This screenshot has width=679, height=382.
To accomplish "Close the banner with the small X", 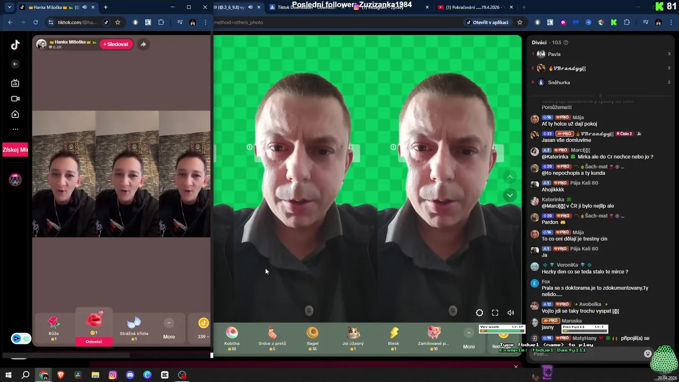I will pos(516,367).
